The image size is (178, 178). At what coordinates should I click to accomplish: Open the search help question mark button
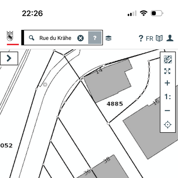95,38
